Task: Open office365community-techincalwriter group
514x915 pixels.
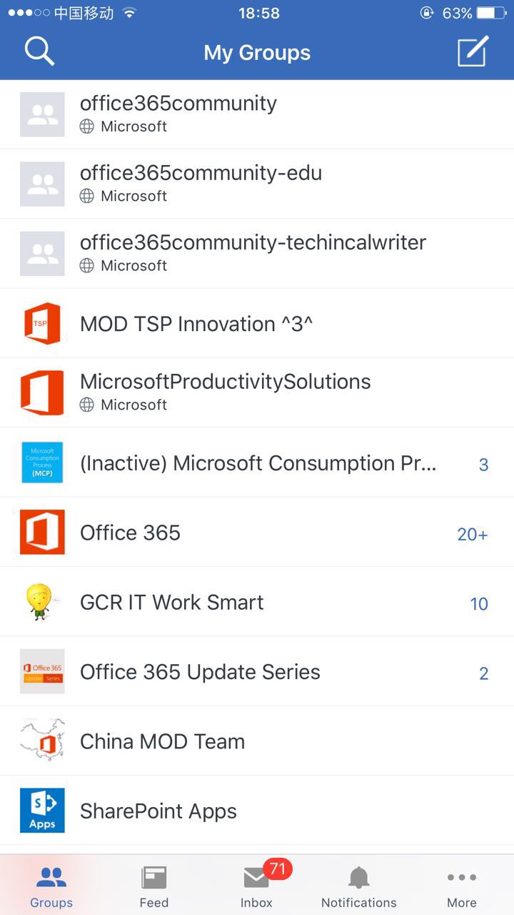Action: click(x=253, y=252)
